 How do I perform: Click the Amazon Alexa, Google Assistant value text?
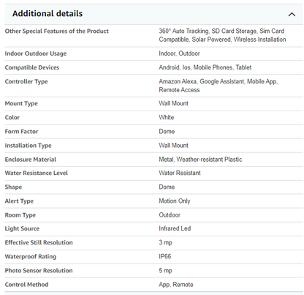(x=218, y=86)
